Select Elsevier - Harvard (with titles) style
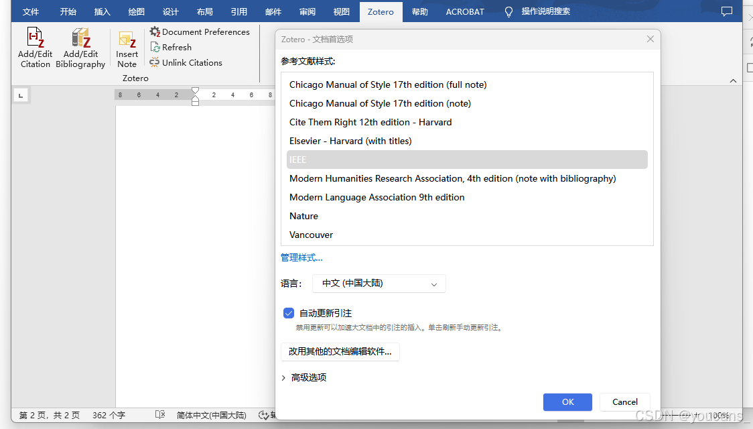The width and height of the screenshot is (753, 429). tap(467, 141)
